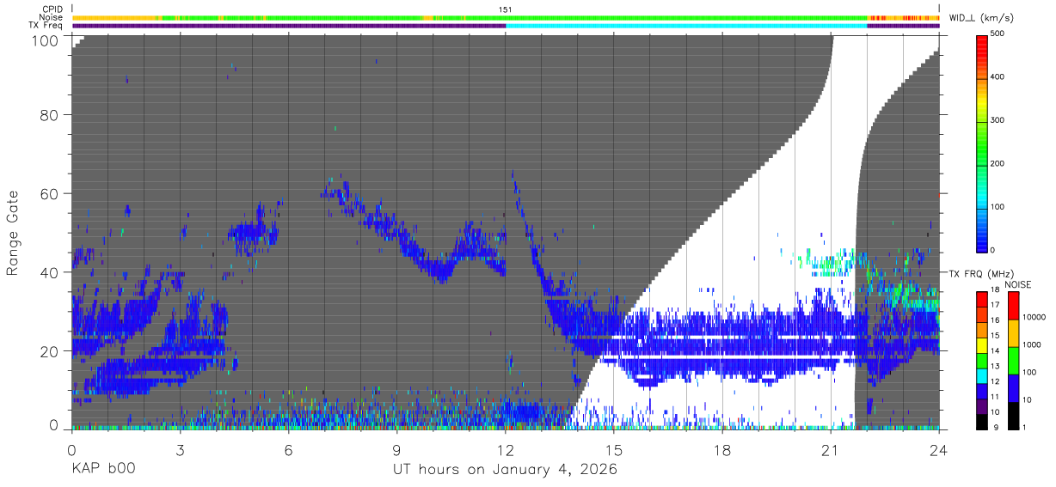
Task: Select the cyan segment of TX FRQ colorbar
Action: [x=982, y=374]
